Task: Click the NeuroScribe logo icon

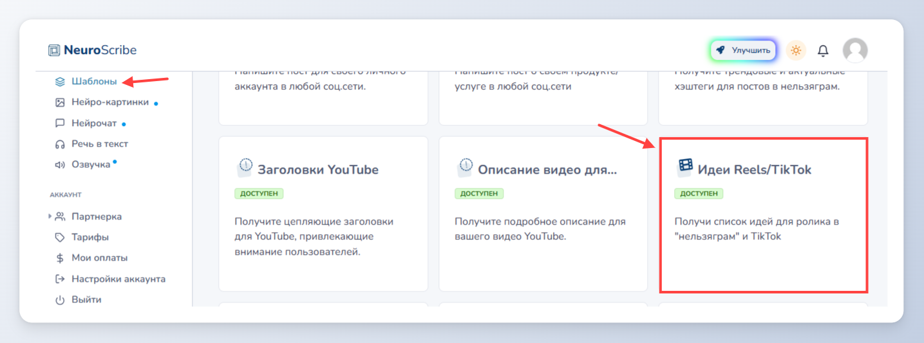Action: [54, 50]
